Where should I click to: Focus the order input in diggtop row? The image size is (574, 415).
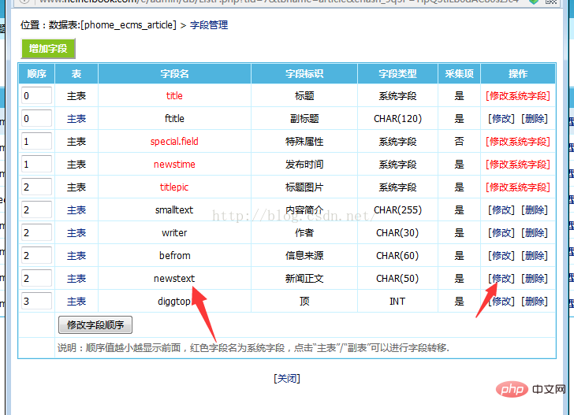(x=37, y=302)
